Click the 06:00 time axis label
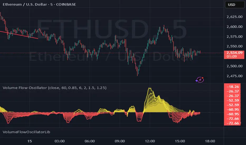This screenshot has height=145, width=246. click(89, 141)
